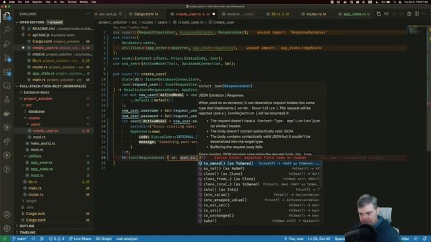Open the Docker whale view
This screenshot has height=242, width=431.
pyautogui.click(x=7, y=114)
